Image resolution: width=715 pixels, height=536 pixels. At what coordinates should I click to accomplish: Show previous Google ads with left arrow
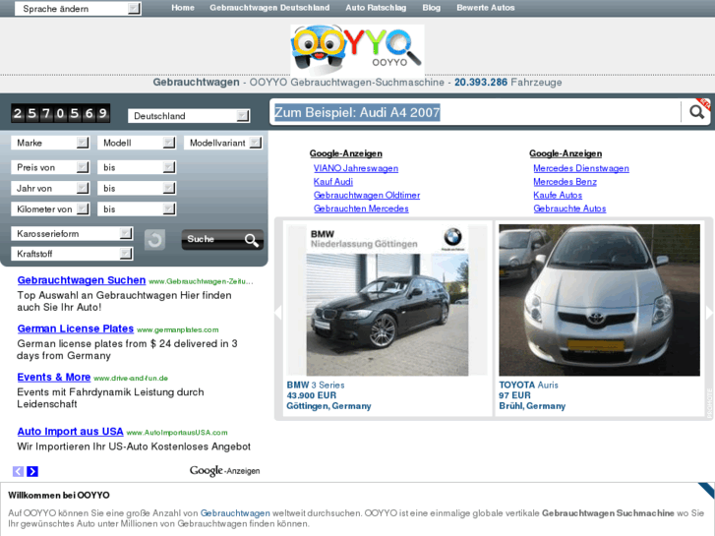coord(18,471)
